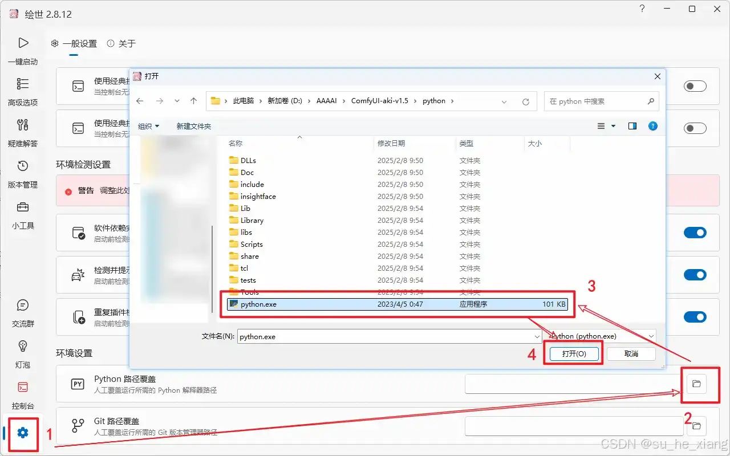730x456 pixels.
Task: Open the 疑难解答 troubleshooting panel
Action: tap(23, 133)
